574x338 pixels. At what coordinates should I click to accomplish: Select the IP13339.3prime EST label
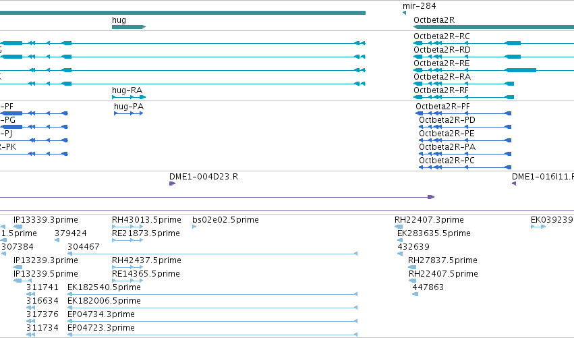click(x=46, y=220)
